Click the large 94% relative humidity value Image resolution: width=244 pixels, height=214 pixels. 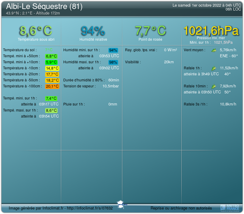93,30
